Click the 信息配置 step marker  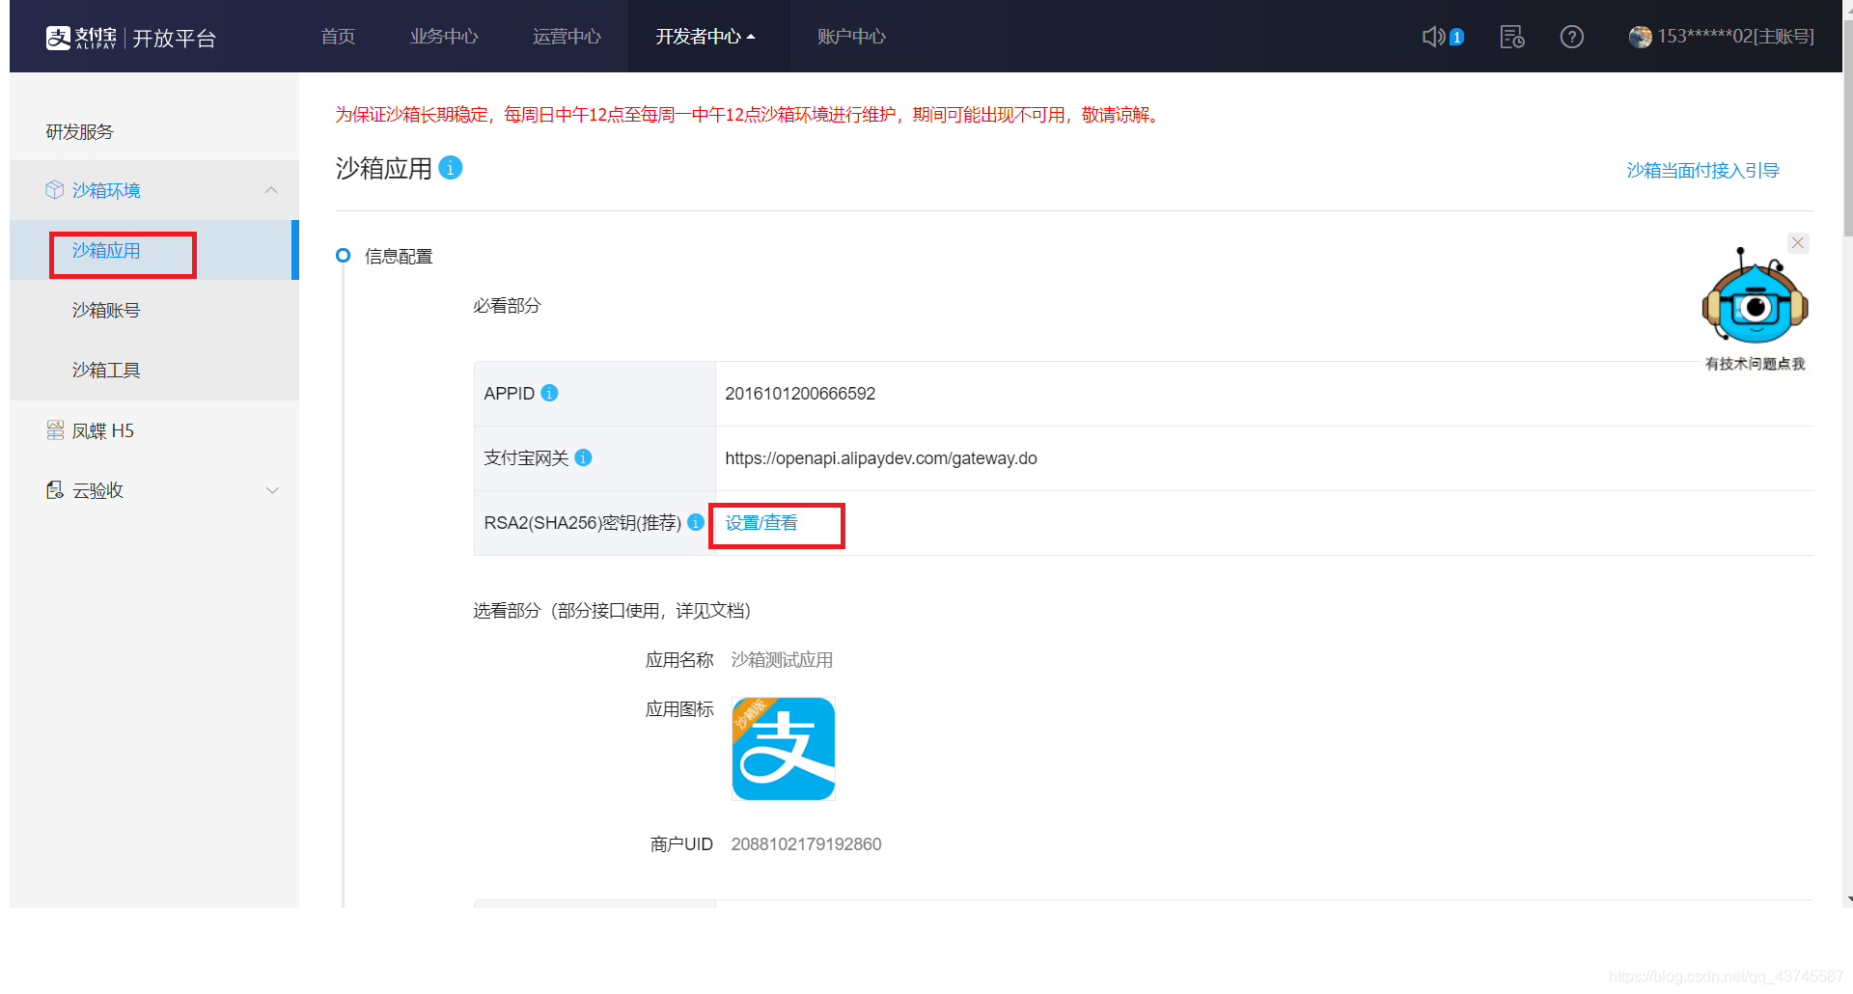pos(343,256)
